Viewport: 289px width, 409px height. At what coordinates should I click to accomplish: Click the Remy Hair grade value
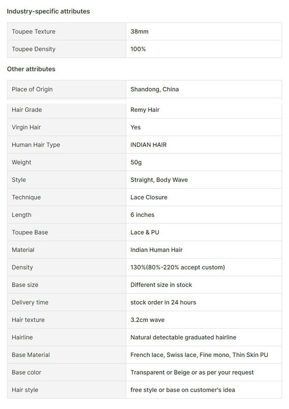(145, 110)
